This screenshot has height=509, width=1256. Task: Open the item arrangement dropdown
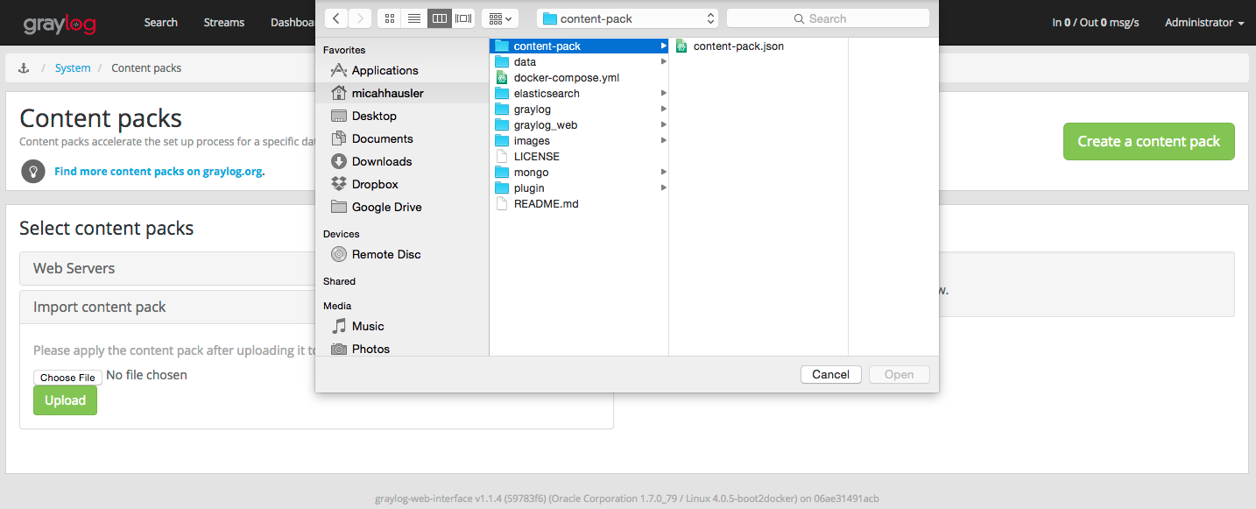tap(500, 18)
